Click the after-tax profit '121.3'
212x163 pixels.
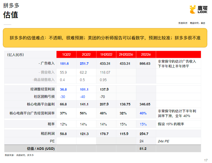84,134
